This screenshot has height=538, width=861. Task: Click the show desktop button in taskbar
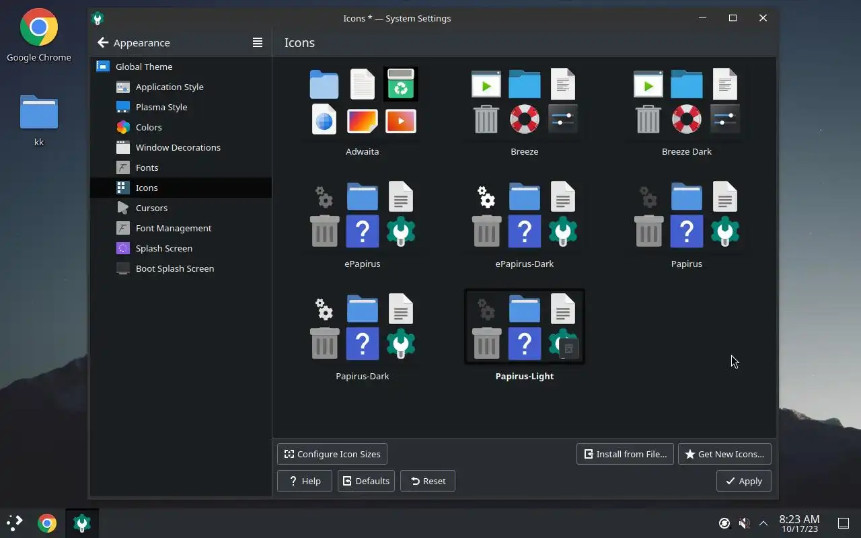pyautogui.click(x=843, y=523)
